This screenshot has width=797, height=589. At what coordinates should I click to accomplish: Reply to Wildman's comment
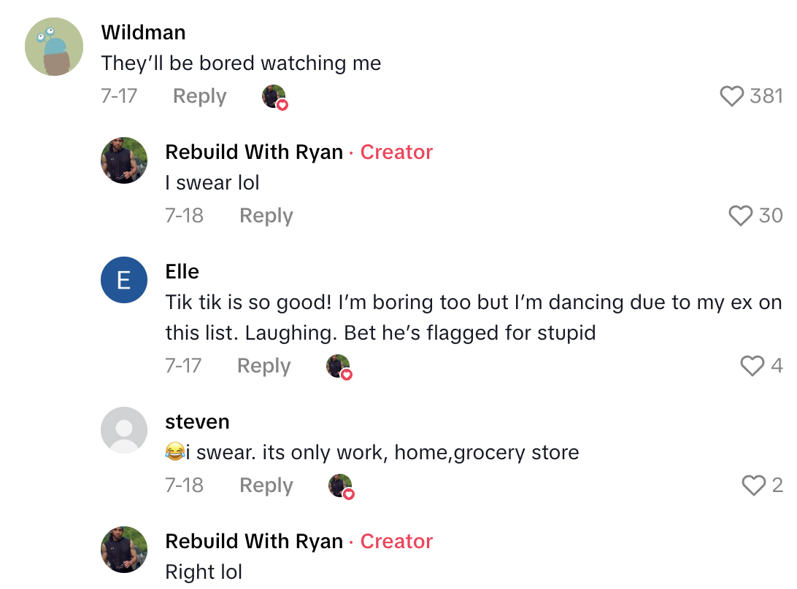pyautogui.click(x=199, y=96)
